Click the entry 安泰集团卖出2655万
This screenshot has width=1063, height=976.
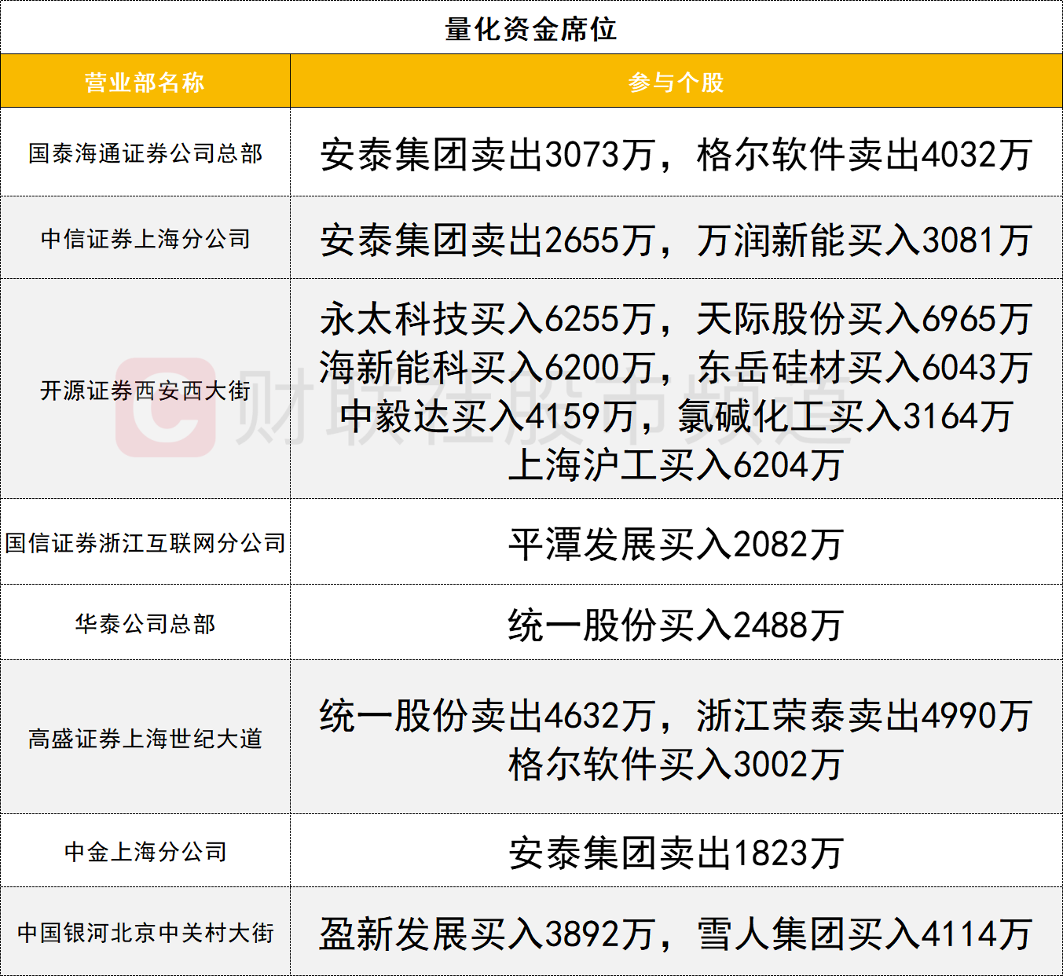point(487,240)
